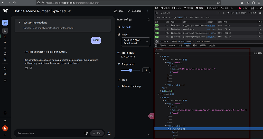Click the Compare button

click(x=134, y=11)
